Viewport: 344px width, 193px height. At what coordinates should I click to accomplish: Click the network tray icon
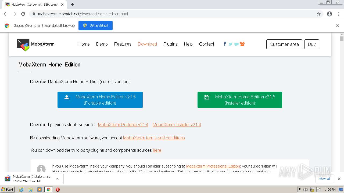point(312,190)
